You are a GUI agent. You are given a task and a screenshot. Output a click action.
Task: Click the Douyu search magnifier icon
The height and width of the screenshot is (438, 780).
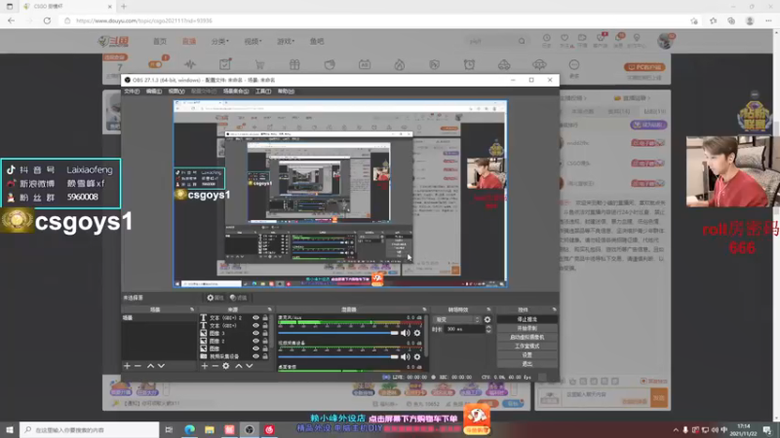click(x=522, y=41)
